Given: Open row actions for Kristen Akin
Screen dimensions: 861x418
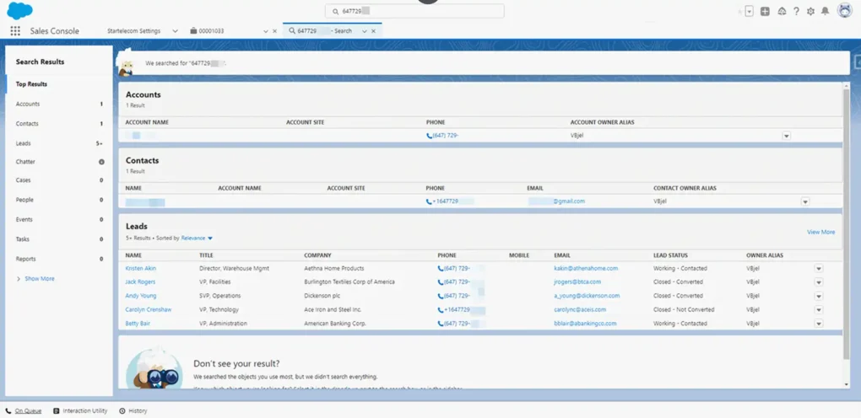Looking at the screenshot, I should click(x=819, y=268).
